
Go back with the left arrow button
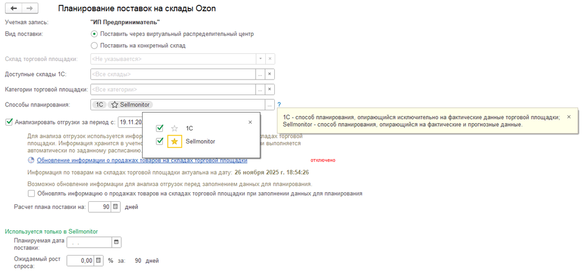click(15, 8)
